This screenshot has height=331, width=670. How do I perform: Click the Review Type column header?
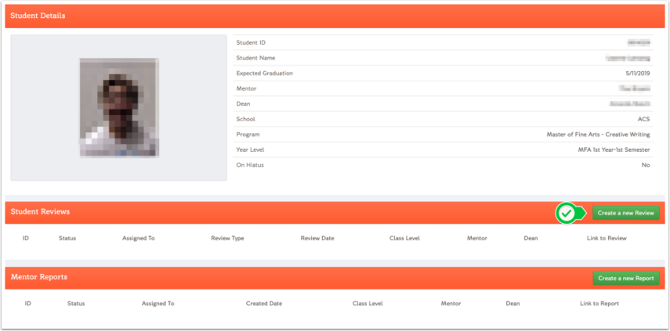click(x=227, y=238)
